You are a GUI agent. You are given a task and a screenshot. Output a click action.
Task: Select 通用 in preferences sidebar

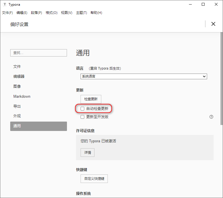pyautogui.click(x=39, y=126)
